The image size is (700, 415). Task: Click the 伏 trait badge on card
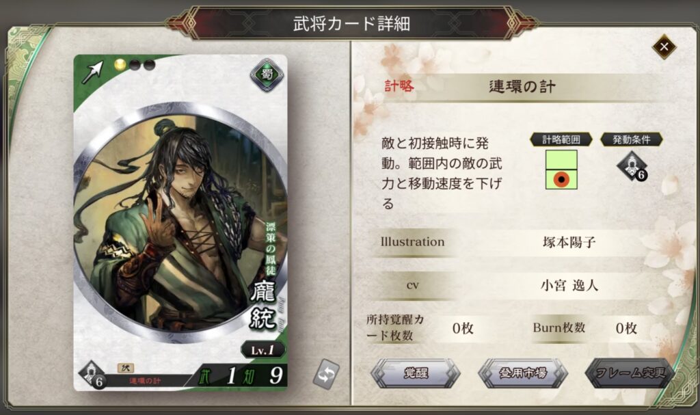tap(126, 368)
